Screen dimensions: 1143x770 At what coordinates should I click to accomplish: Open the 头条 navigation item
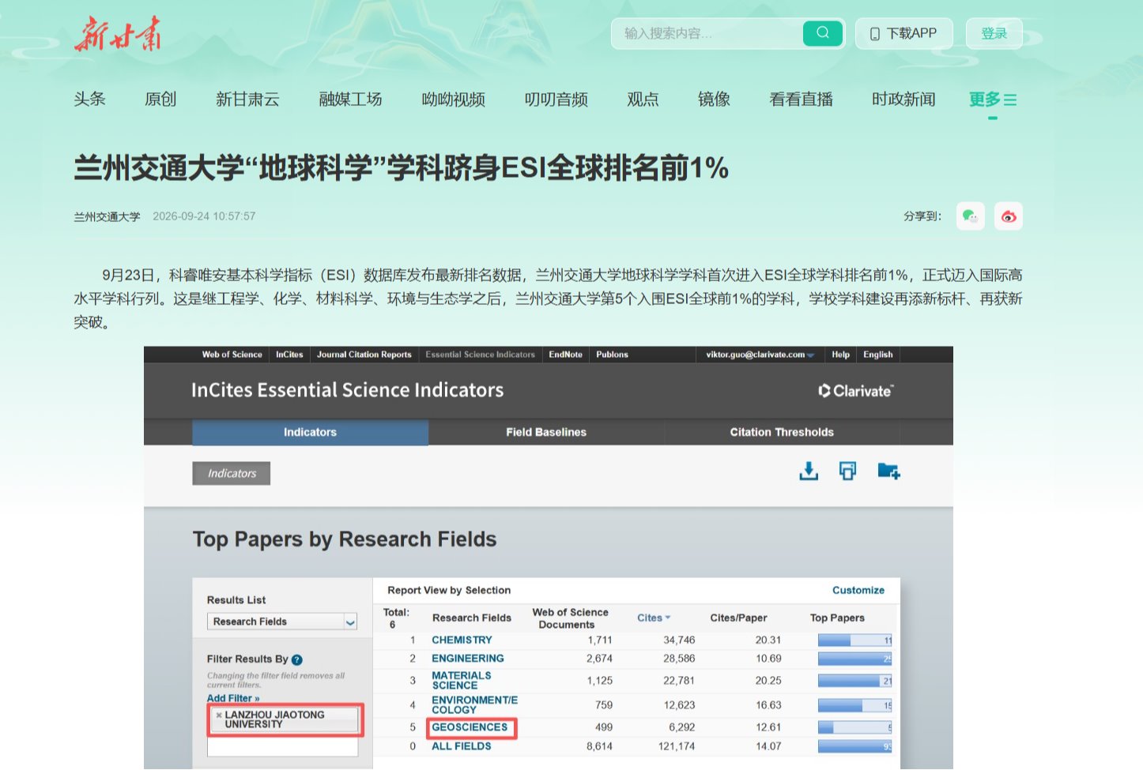point(89,99)
